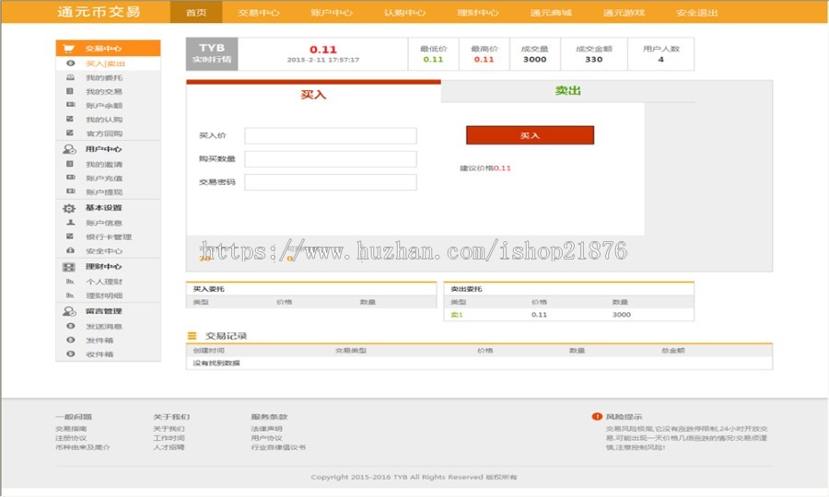Open 通元商城 in the top navigation
The width and height of the screenshot is (829, 497).
point(551,13)
